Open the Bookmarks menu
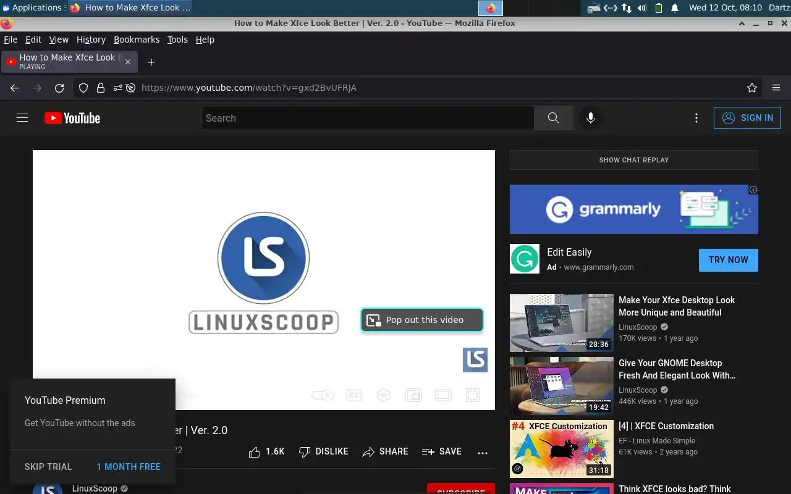Image resolution: width=791 pixels, height=494 pixels. coord(137,40)
